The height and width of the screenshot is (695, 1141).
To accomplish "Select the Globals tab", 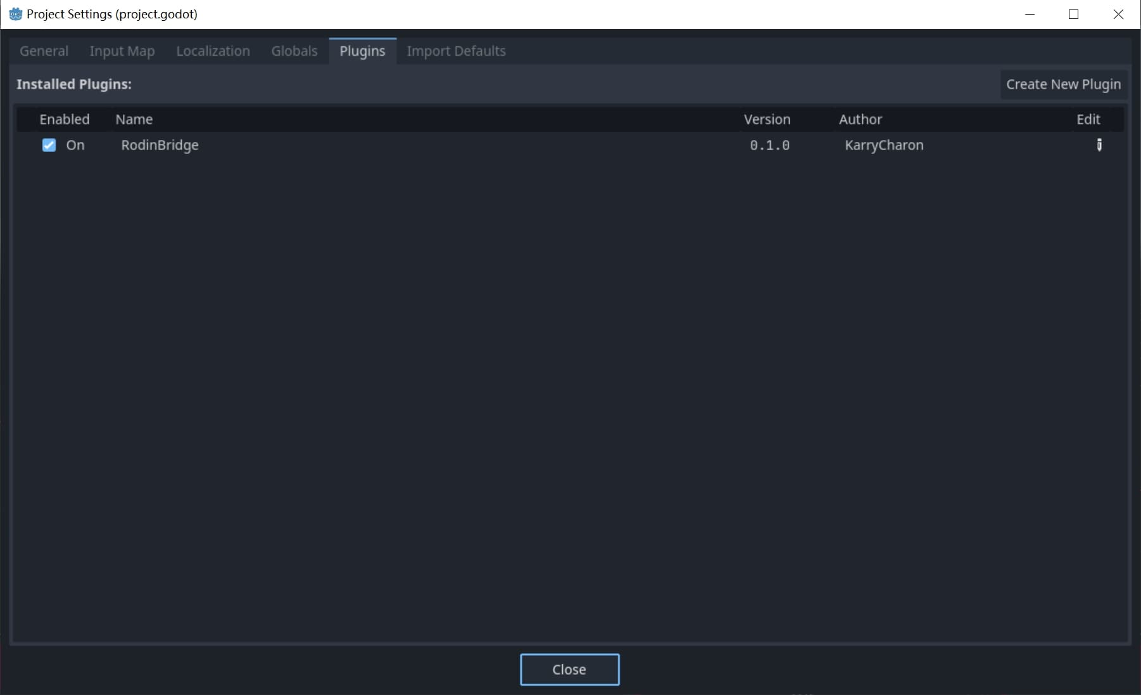I will [x=294, y=51].
